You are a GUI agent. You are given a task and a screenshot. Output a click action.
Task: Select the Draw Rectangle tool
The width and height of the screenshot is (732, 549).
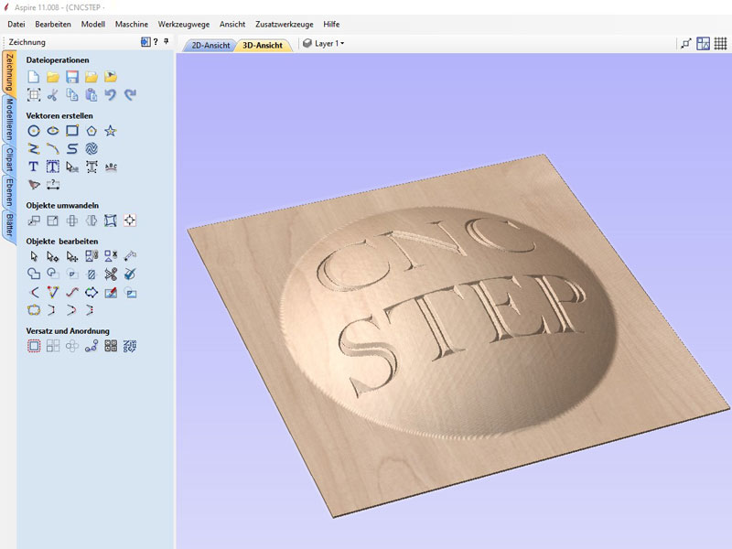tap(72, 131)
